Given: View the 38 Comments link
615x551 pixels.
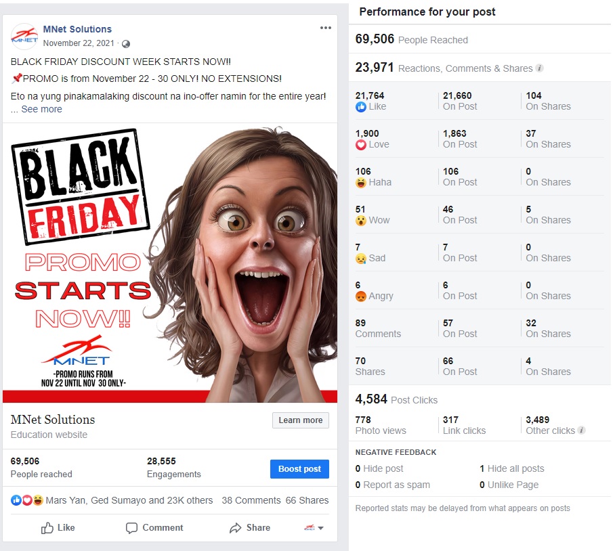Looking at the screenshot, I should [251, 500].
